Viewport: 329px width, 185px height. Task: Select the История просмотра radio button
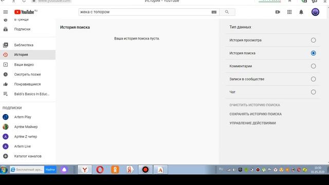(313, 40)
